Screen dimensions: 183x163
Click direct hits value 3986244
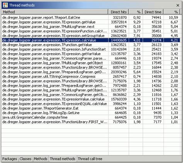click(120, 104)
